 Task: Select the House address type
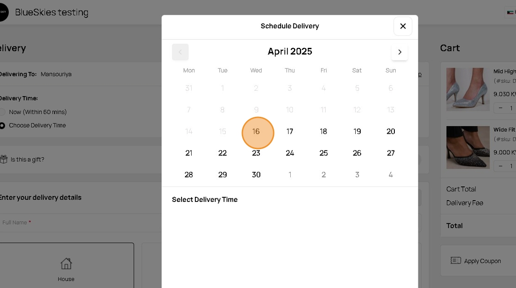(66, 269)
